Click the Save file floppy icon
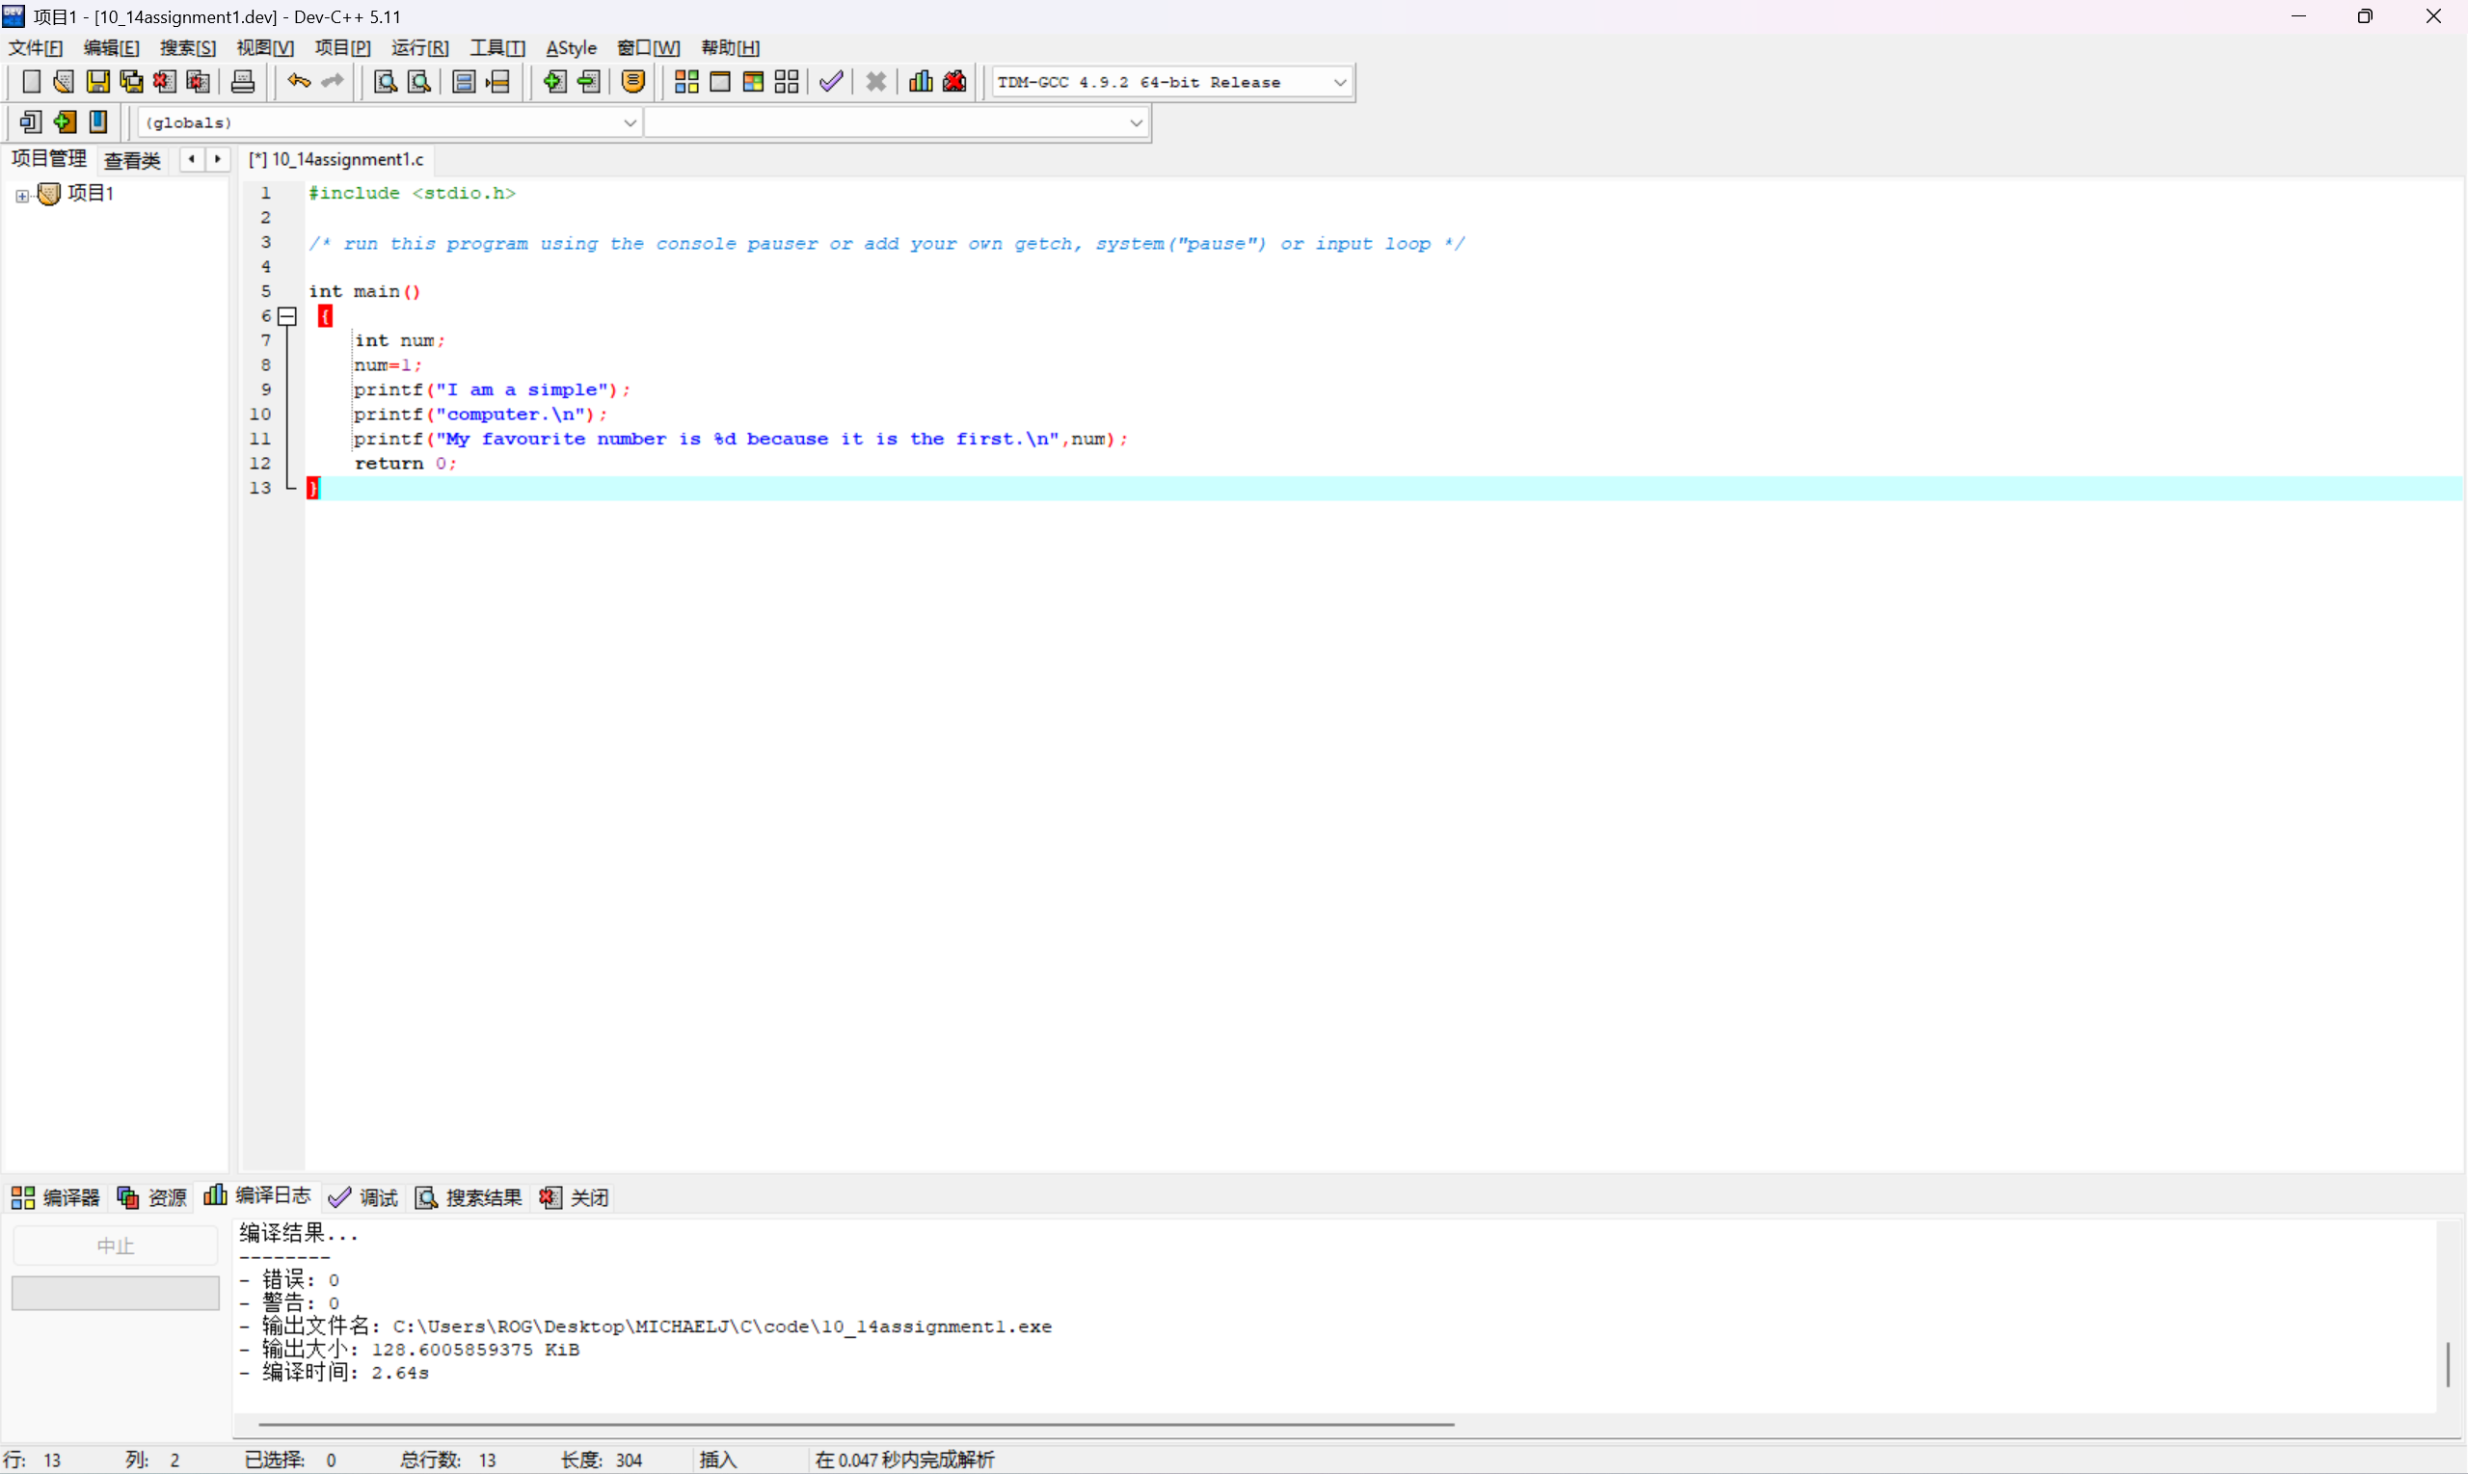2468x1474 pixels. (97, 83)
